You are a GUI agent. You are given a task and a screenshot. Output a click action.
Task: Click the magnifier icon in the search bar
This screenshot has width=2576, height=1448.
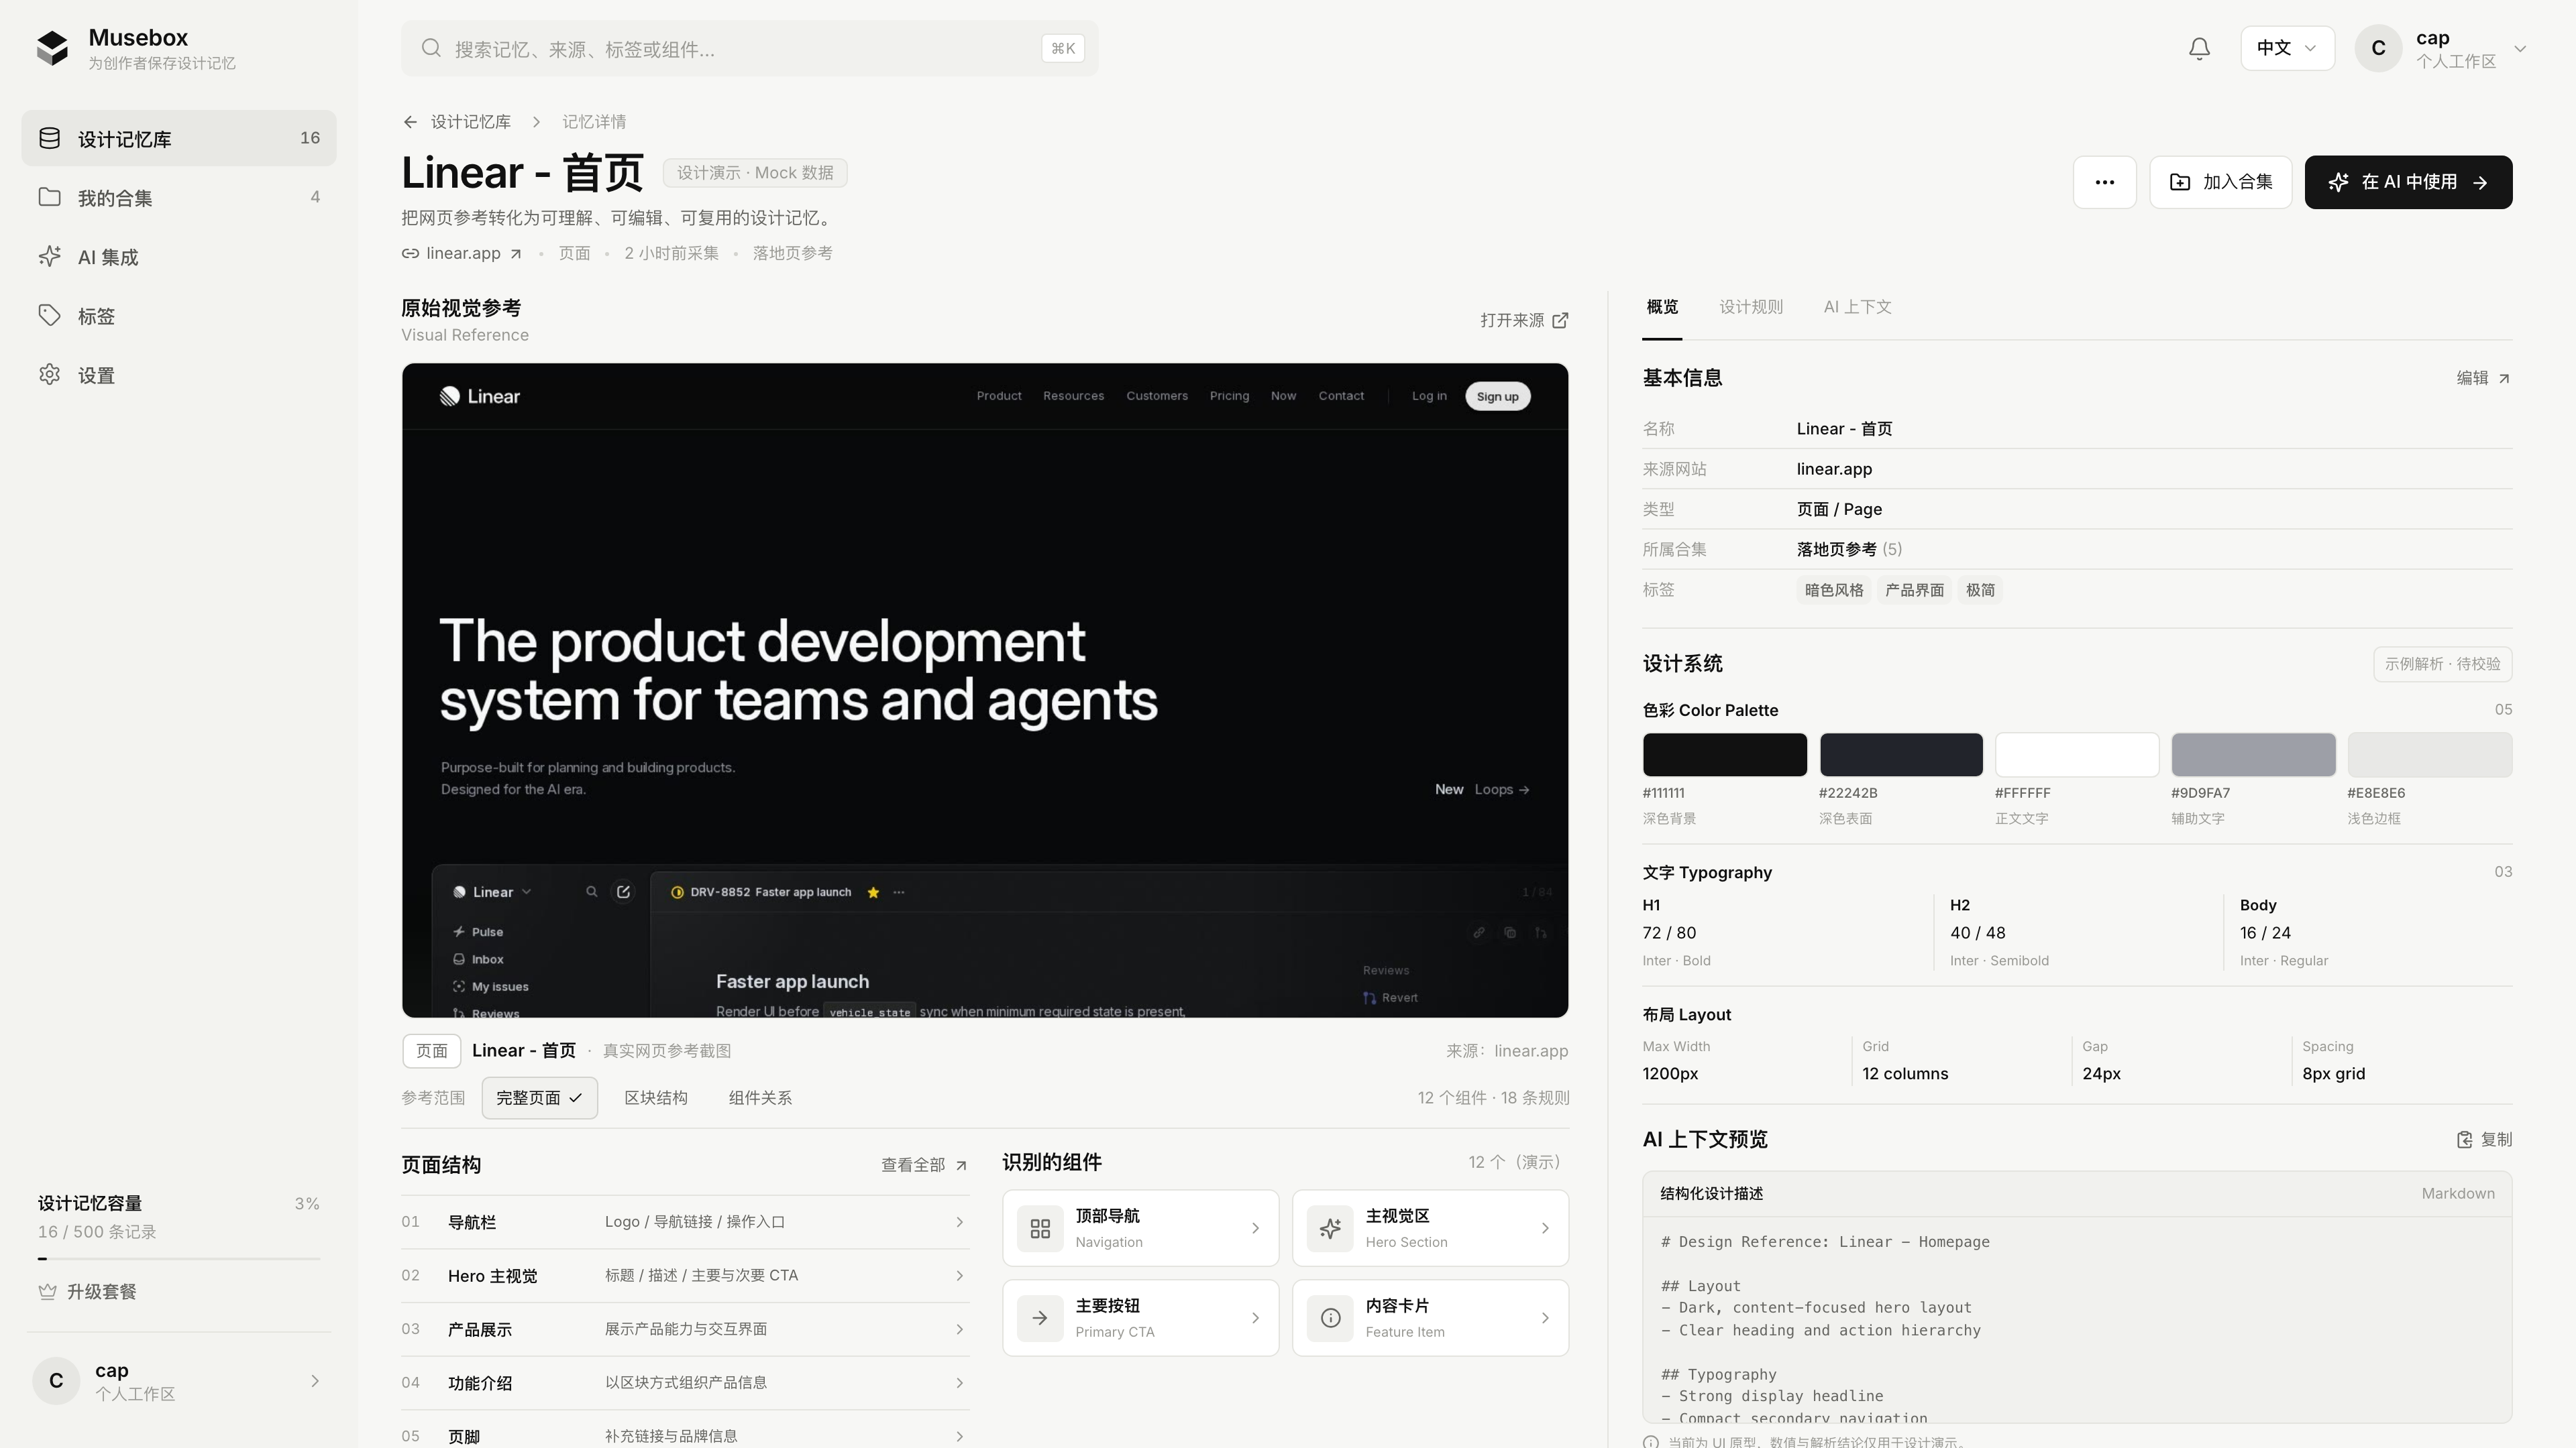point(431,48)
